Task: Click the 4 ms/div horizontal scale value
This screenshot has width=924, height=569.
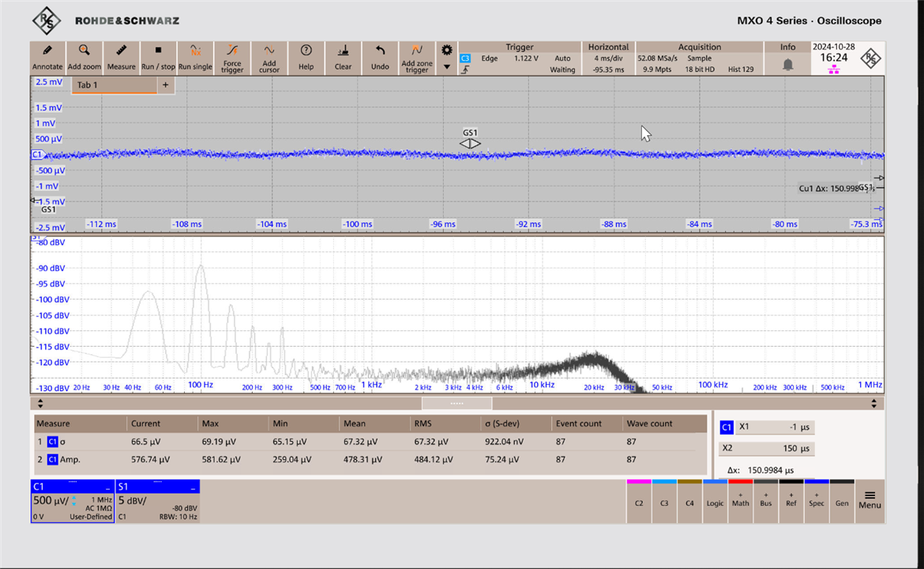Action: (608, 58)
